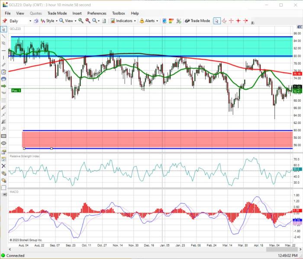Viewport: 303px width, 259px height.
Task: Select the plain red crosshair cursor mode
Action: [231, 21]
